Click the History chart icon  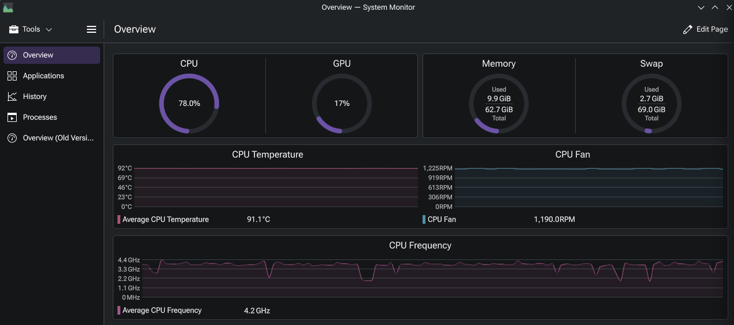(12, 97)
